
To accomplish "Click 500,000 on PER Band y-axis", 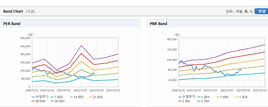I will pos(26,46).
